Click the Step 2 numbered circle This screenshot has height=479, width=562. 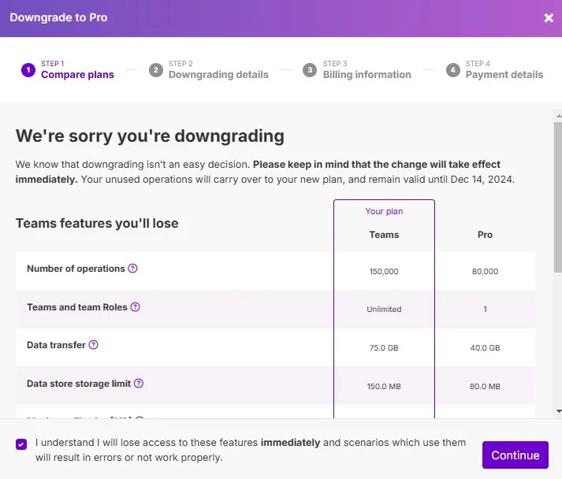(x=156, y=70)
